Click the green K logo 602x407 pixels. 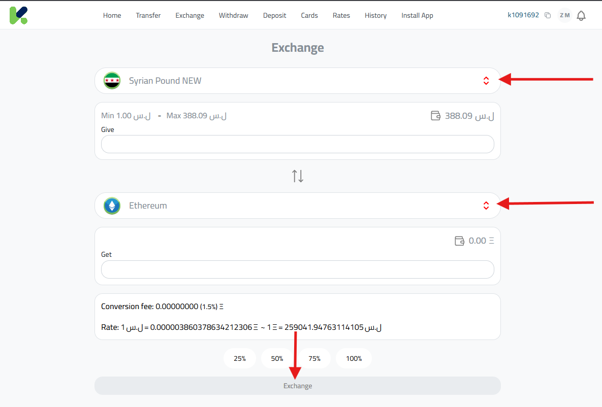point(18,15)
